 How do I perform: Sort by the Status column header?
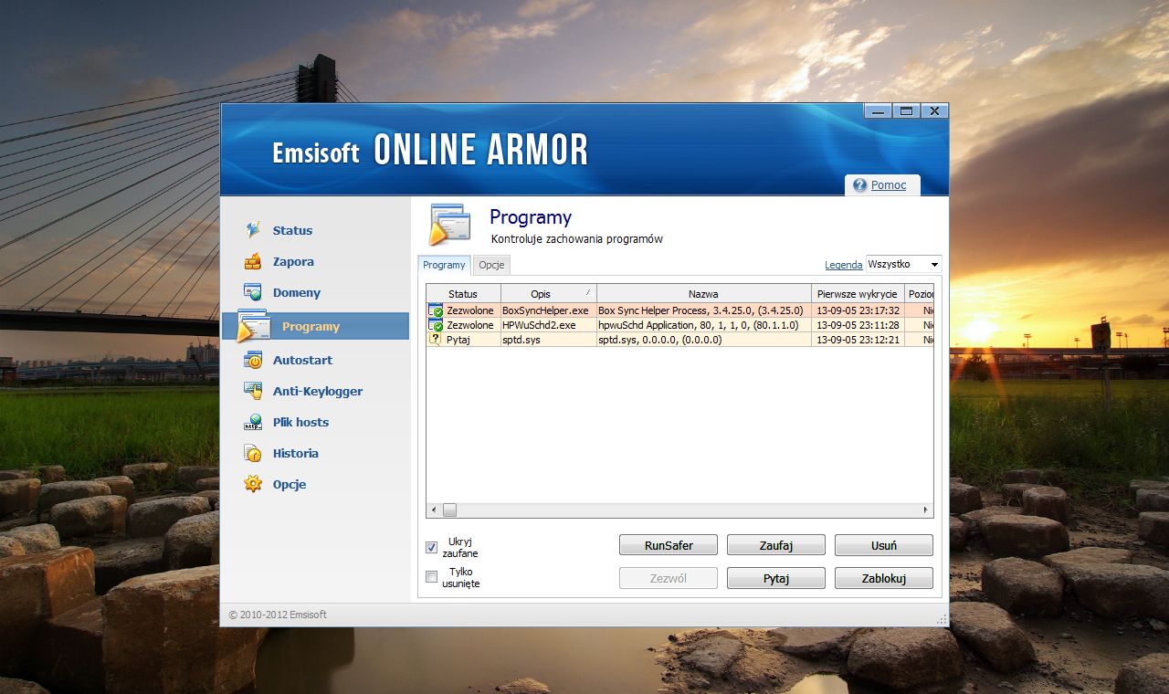point(463,294)
